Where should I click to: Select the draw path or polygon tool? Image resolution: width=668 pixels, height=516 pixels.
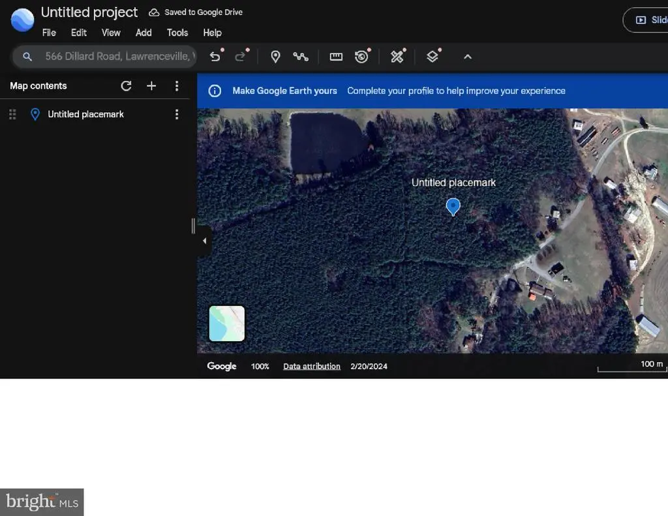(300, 57)
